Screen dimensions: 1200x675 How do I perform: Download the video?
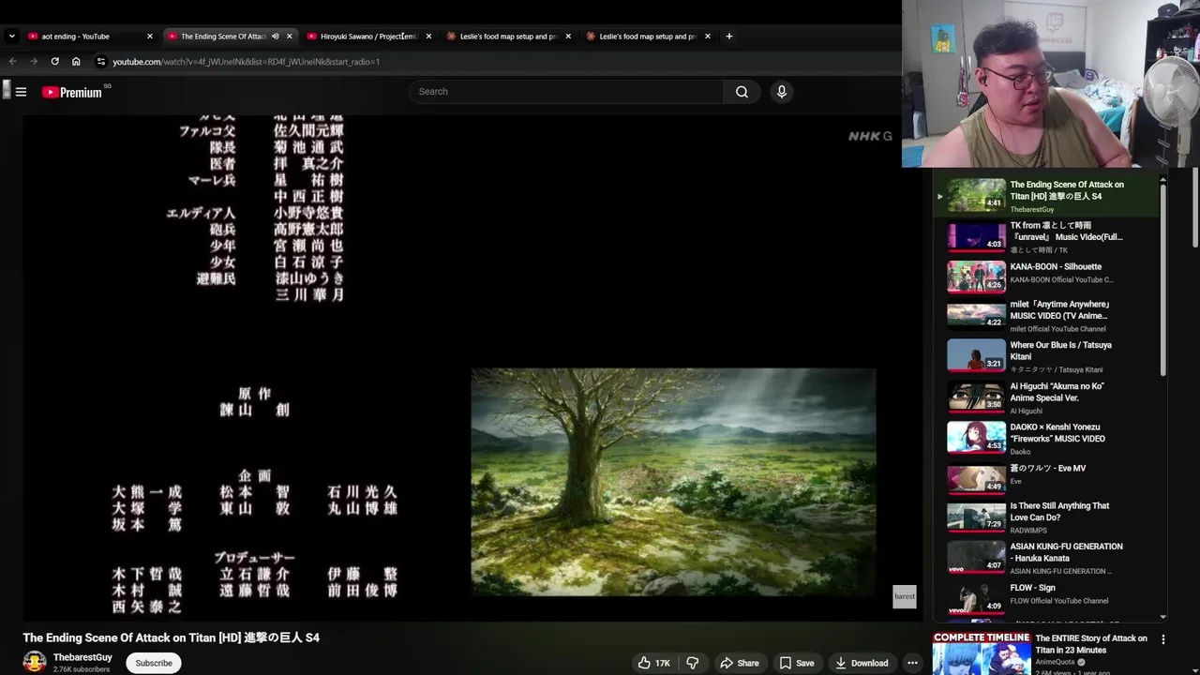(x=862, y=663)
